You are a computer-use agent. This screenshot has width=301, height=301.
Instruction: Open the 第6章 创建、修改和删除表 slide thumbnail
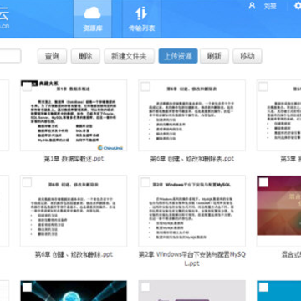pos(191,115)
